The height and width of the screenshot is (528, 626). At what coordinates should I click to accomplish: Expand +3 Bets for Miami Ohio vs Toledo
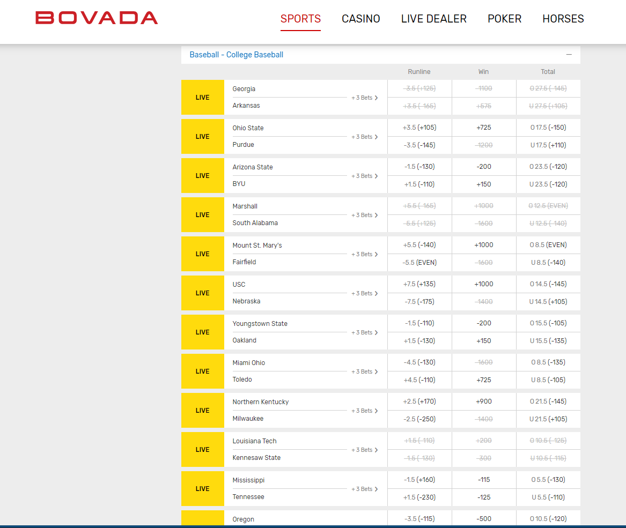click(365, 371)
